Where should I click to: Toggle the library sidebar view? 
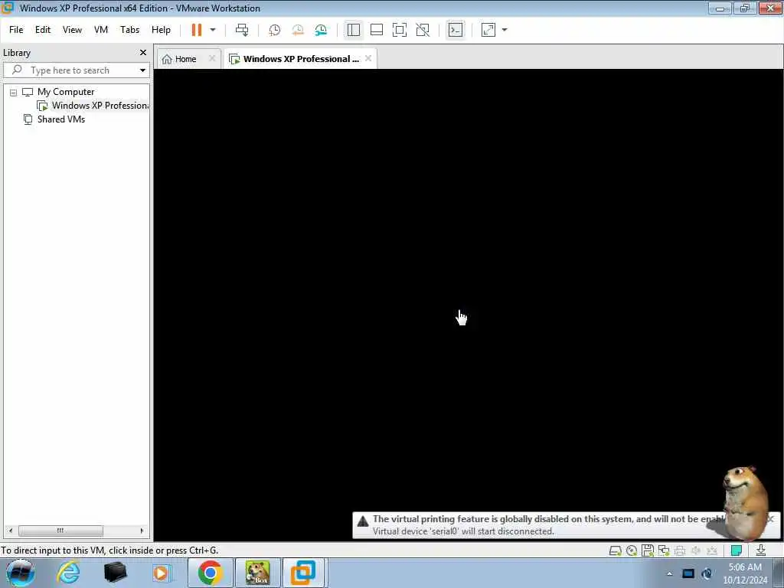(x=354, y=30)
